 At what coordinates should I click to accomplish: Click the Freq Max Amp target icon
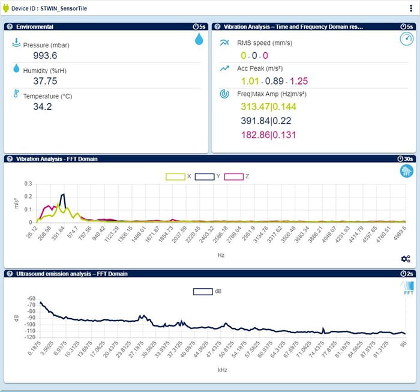click(x=224, y=94)
